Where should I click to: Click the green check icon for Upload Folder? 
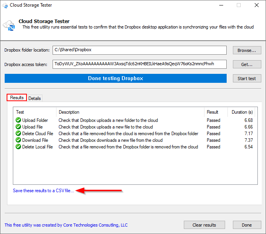(18, 120)
